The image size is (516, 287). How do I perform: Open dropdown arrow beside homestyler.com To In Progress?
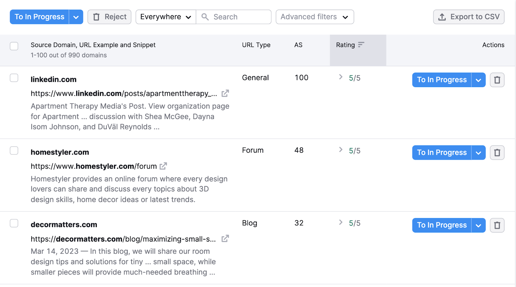479,153
